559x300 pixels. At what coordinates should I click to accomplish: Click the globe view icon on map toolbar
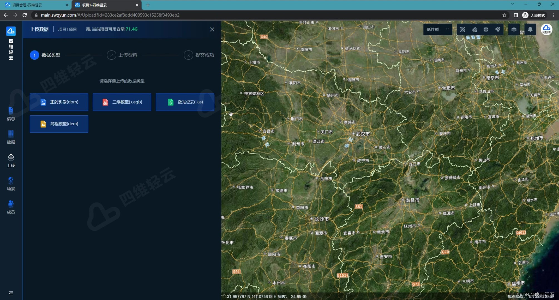point(486,29)
